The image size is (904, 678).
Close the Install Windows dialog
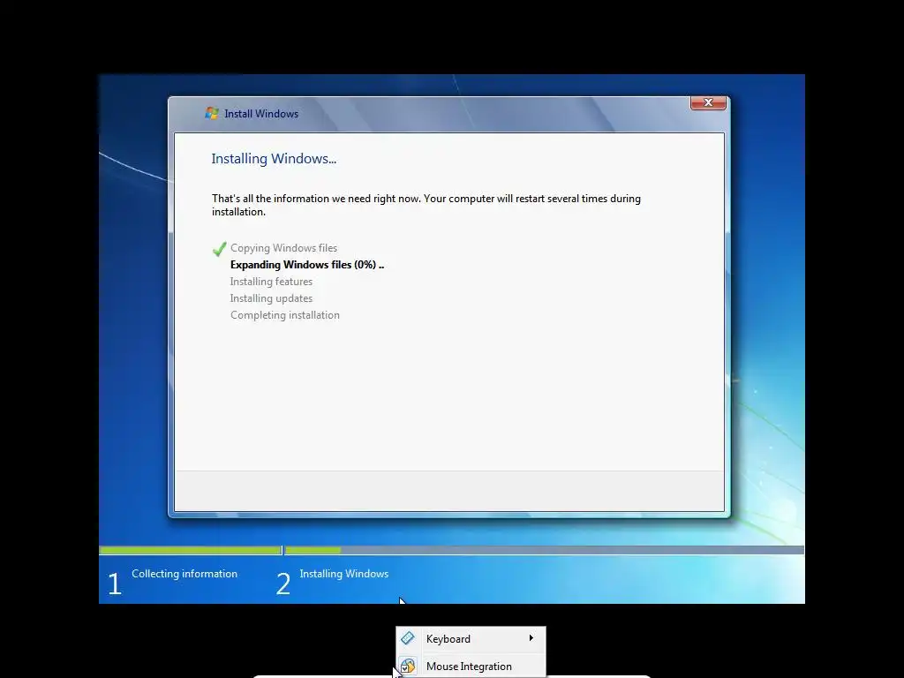pyautogui.click(x=708, y=102)
